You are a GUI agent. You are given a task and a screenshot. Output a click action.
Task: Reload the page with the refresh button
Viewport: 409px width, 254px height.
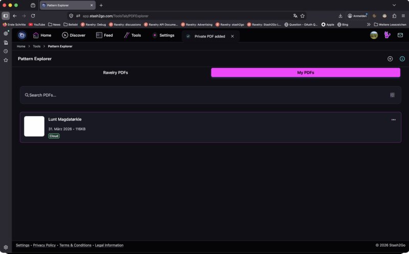coord(33,16)
